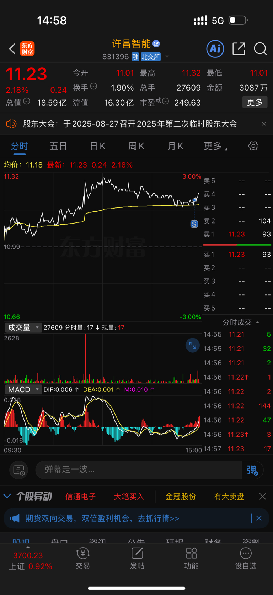
Task: Tap info icon next to 换手
Action: (93, 86)
